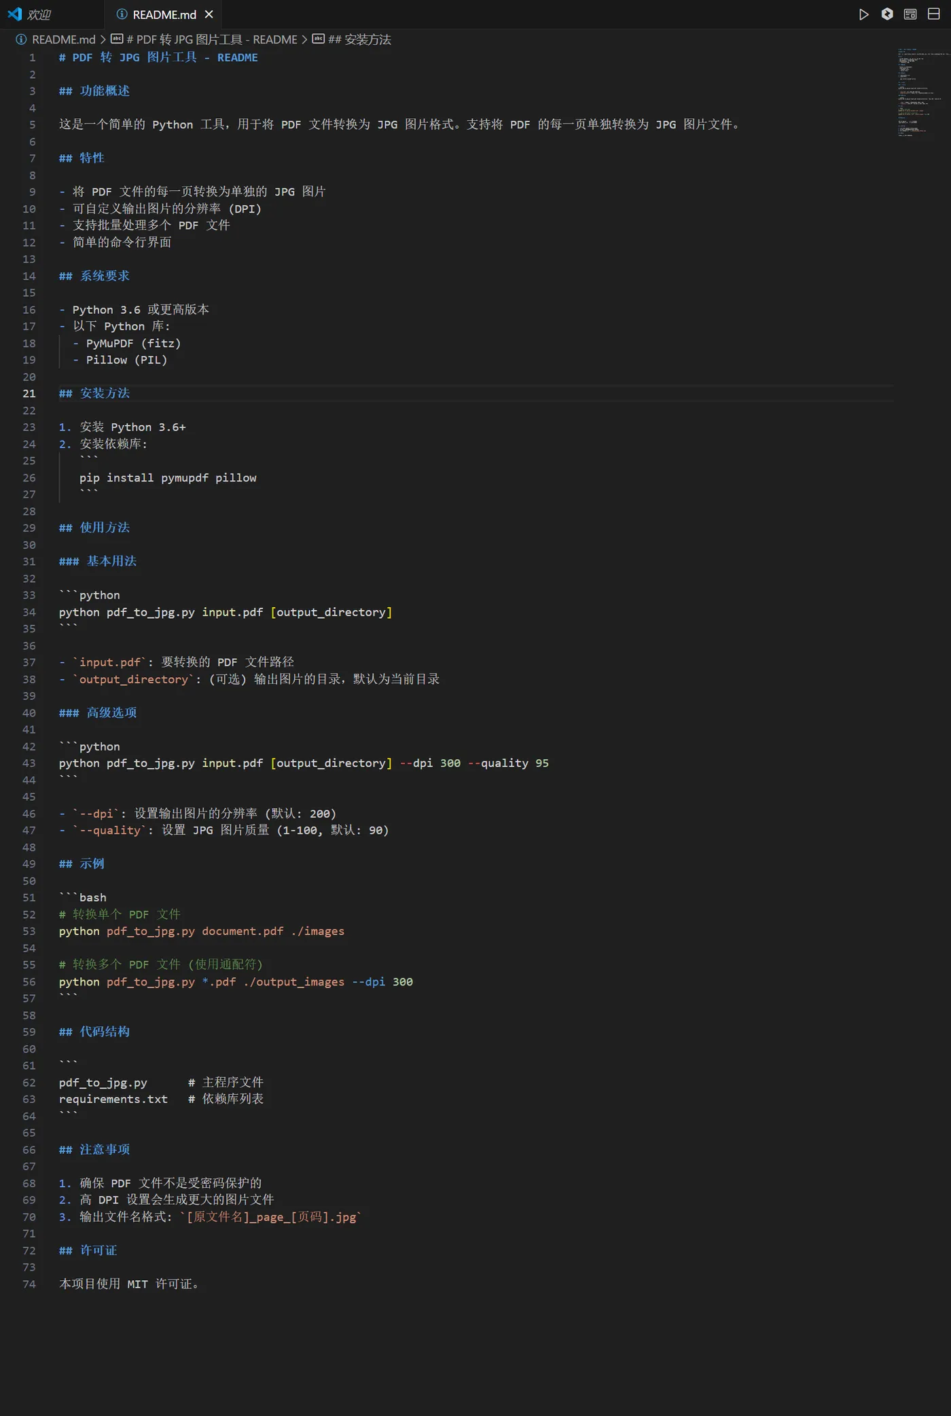
Task: Click the info icon on README.md tab
Action: (122, 14)
